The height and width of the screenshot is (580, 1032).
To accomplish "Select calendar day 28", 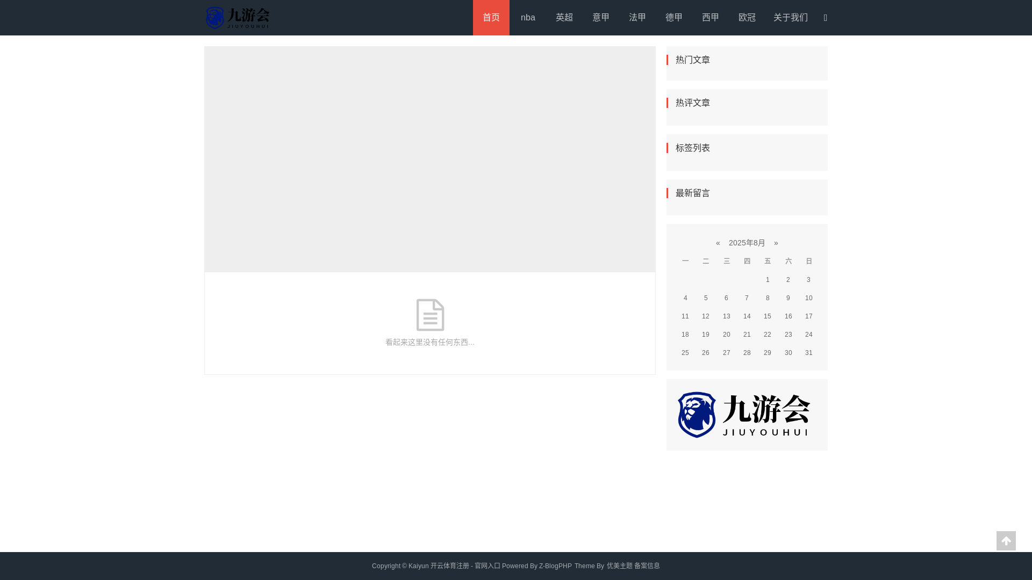I will (747, 353).
